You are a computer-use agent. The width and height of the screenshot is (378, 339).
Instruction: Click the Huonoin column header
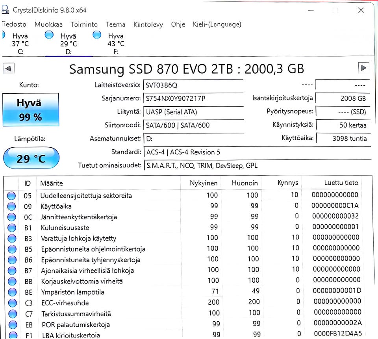241,183
